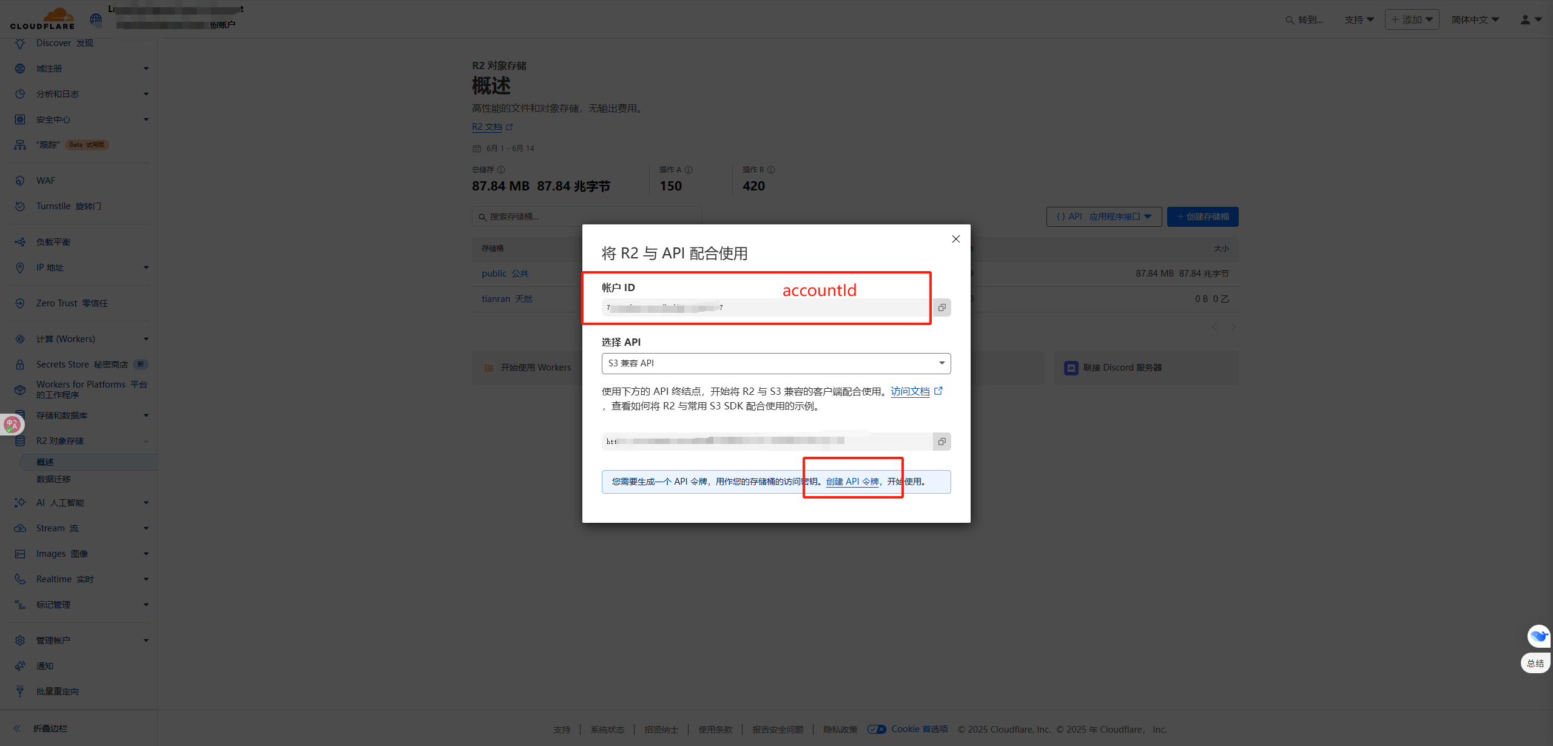Open the Discover menu item
Image resolution: width=1553 pixels, height=746 pixels.
coord(64,43)
